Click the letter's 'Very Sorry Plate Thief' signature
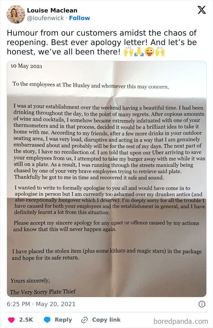Screen dimensions: 213x328 (43, 292)
